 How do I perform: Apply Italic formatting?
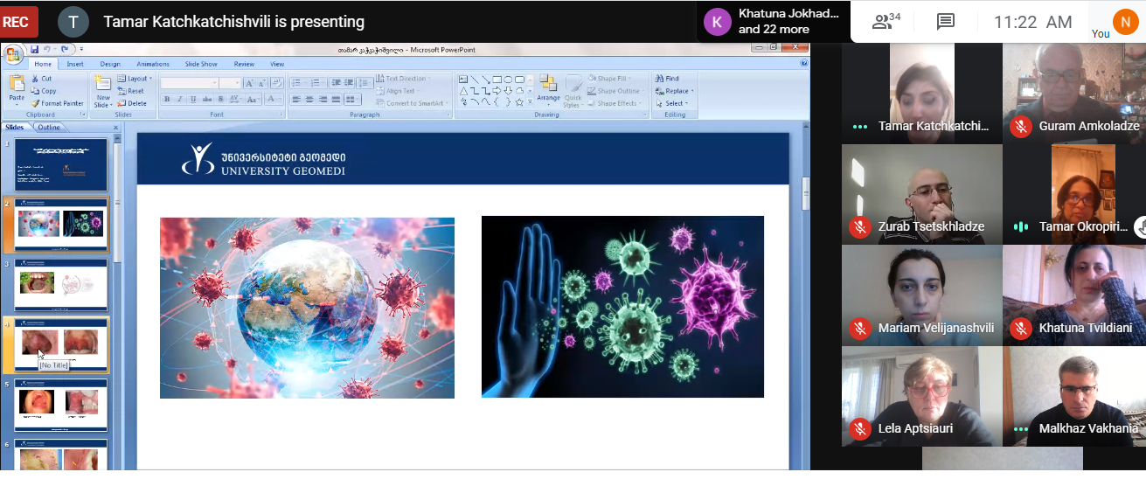pyautogui.click(x=180, y=99)
